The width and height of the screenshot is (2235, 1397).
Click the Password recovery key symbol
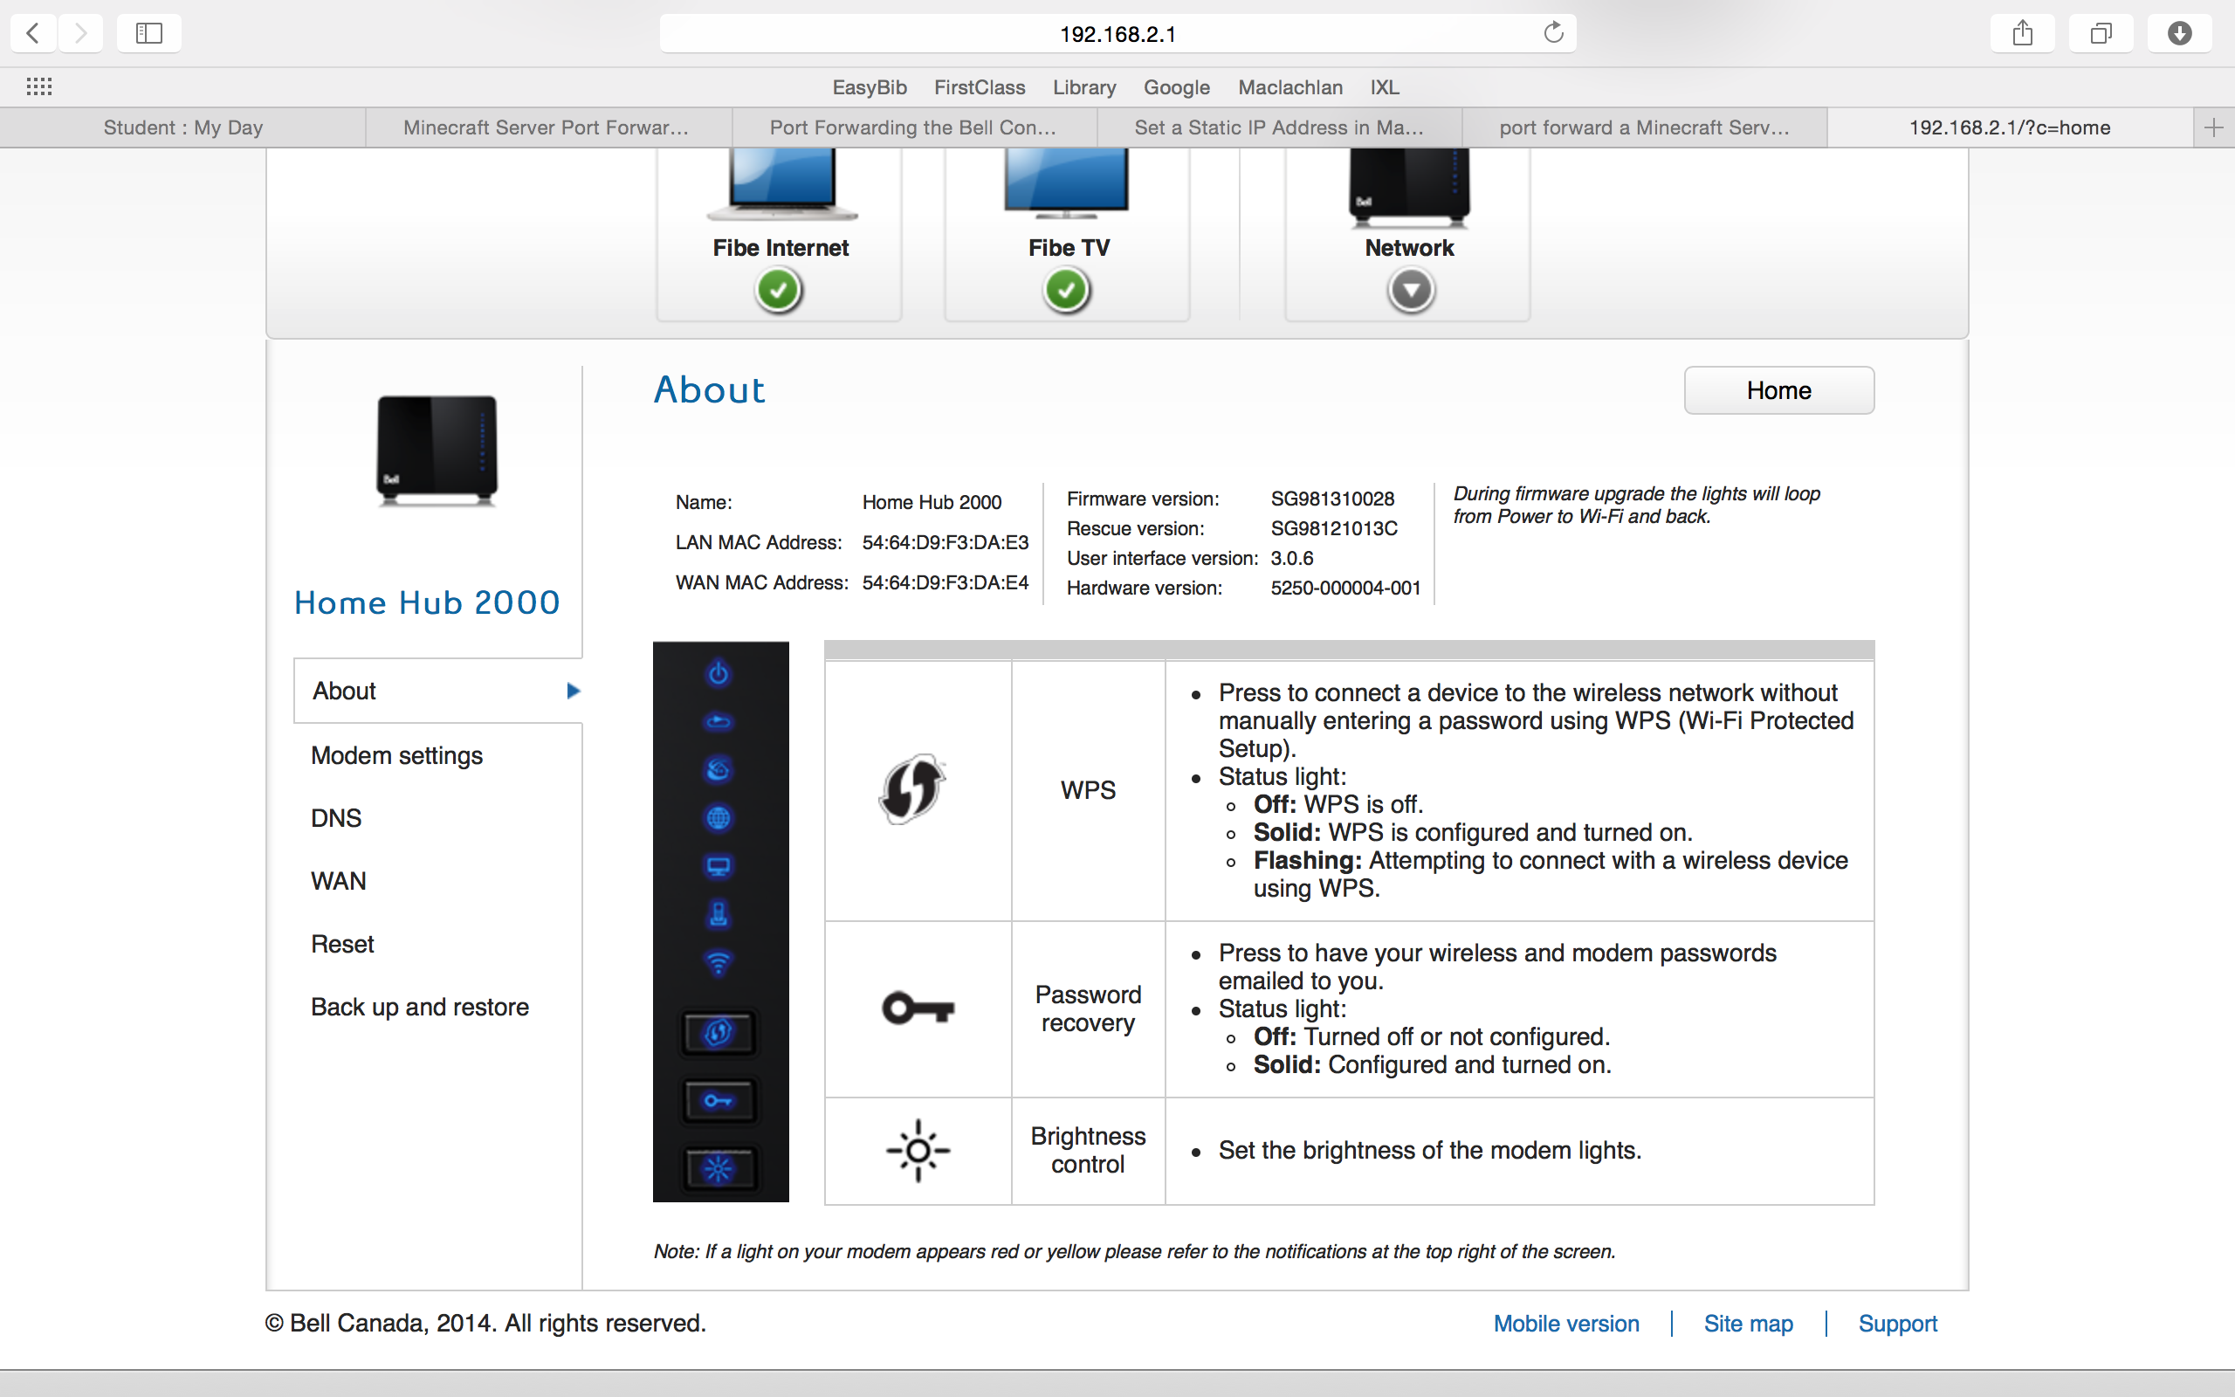pyautogui.click(x=918, y=1007)
